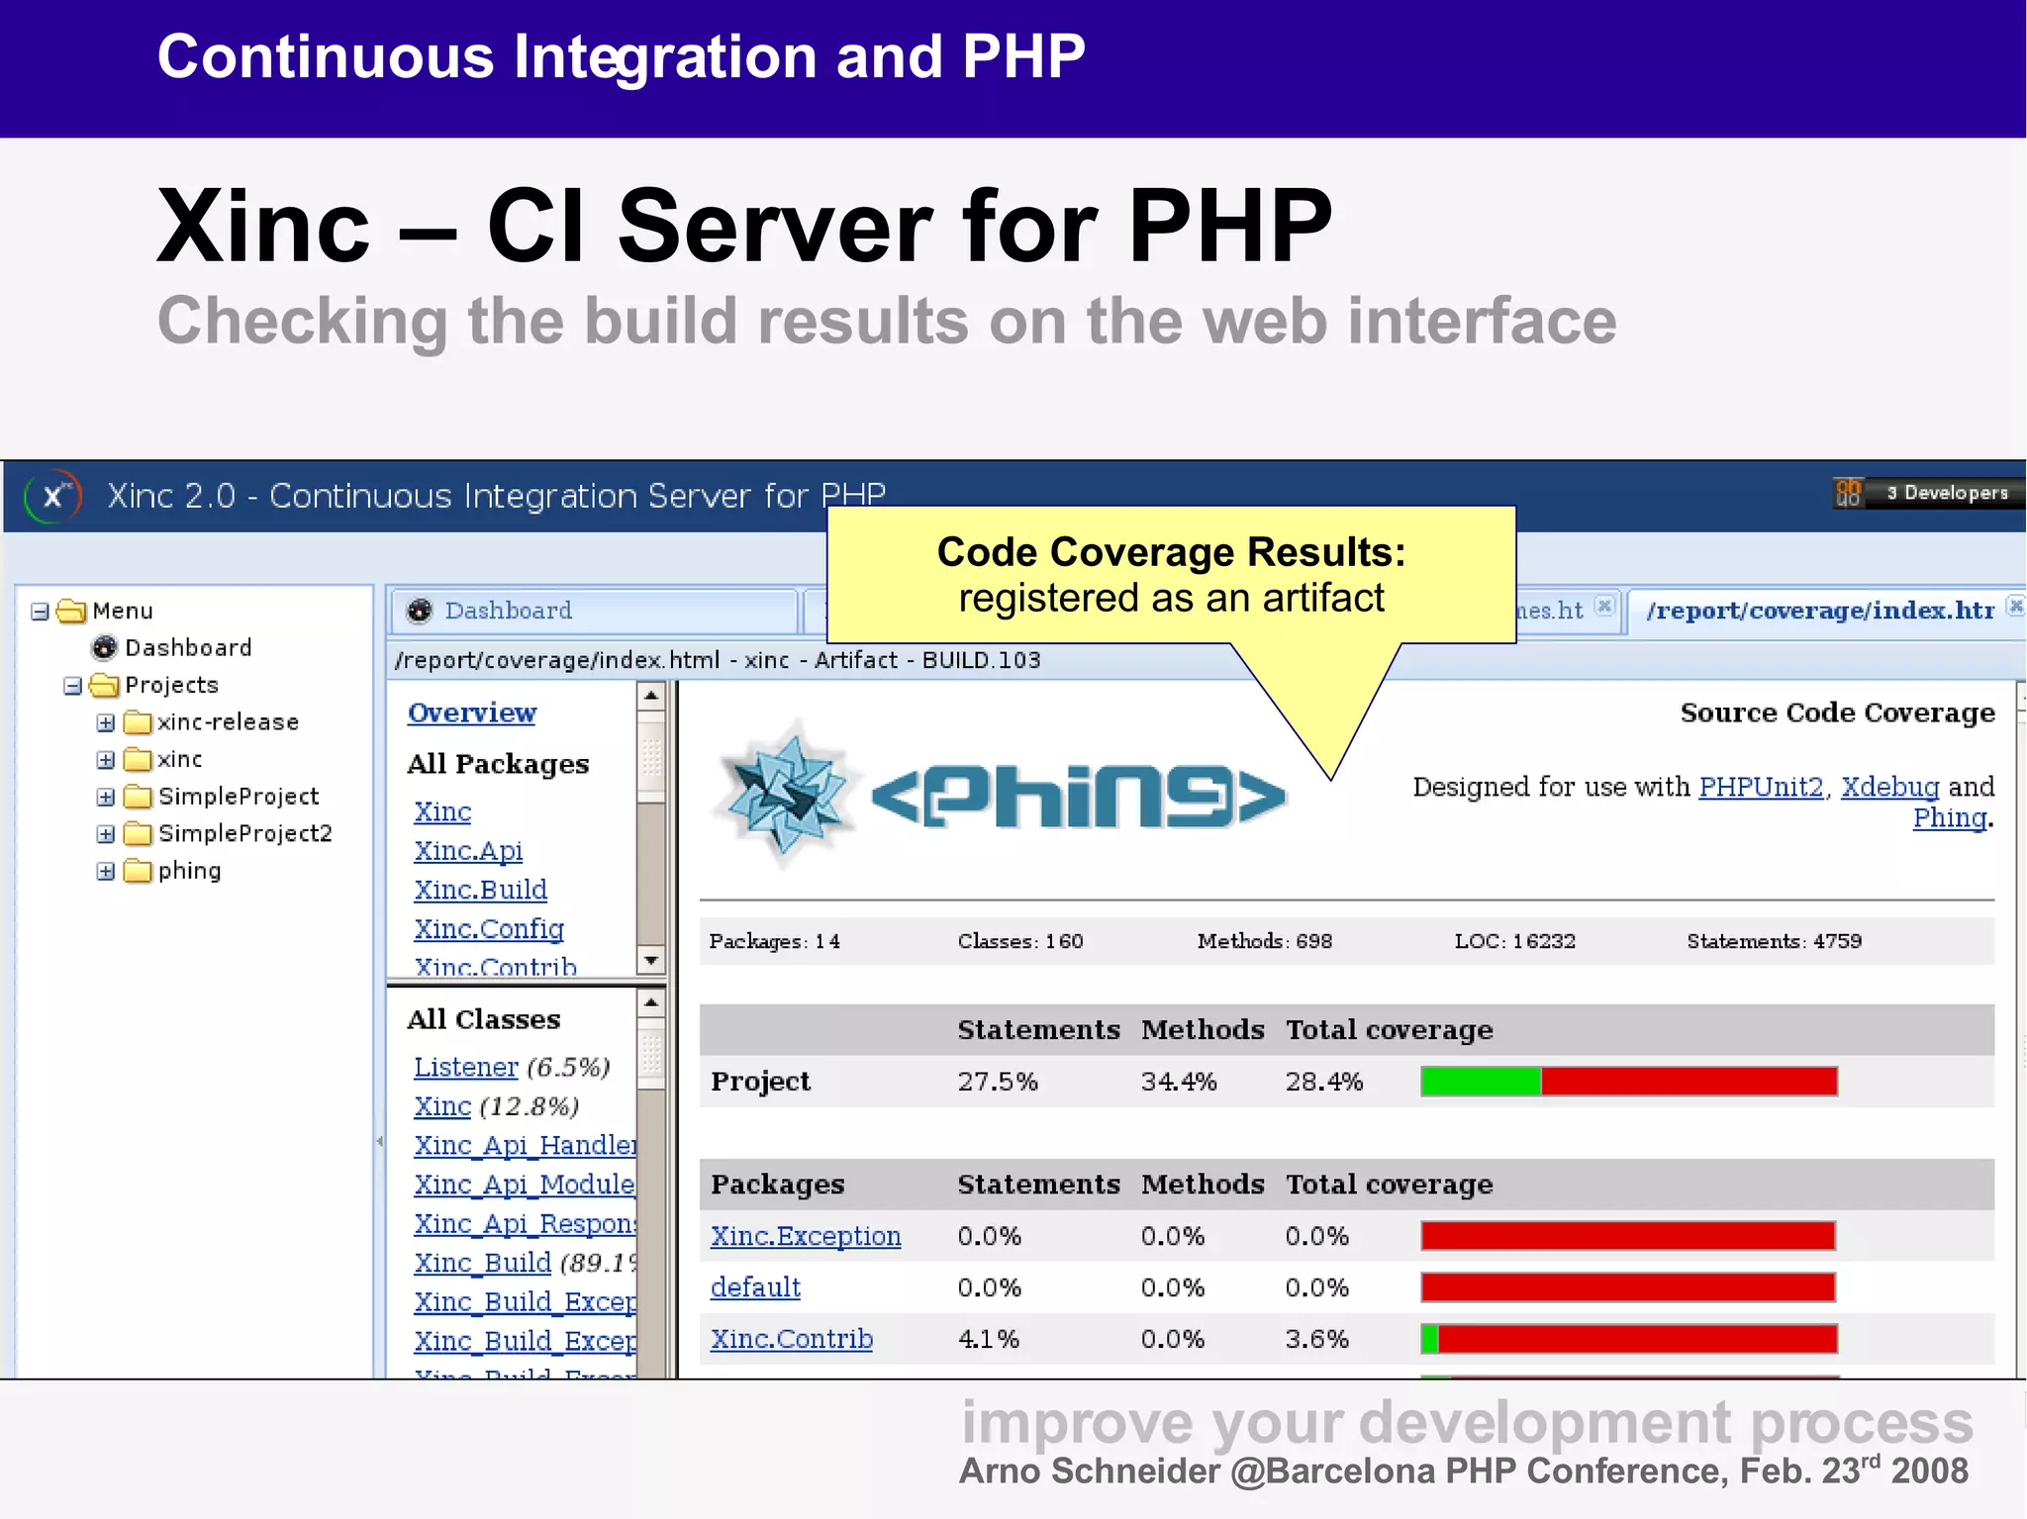2027x1519 pixels.
Task: Click the xinc-release folder icon
Action: 138,722
